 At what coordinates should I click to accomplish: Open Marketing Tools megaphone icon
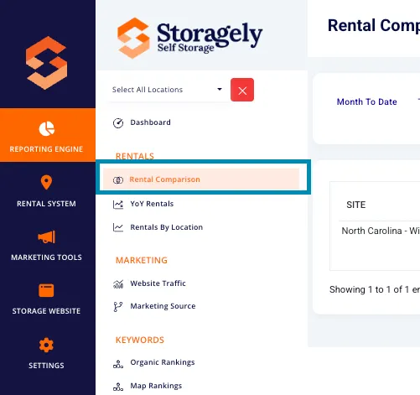pyautogui.click(x=46, y=236)
